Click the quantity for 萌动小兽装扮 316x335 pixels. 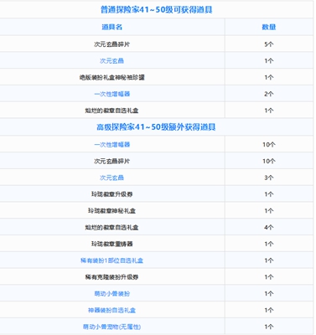pos(269,294)
